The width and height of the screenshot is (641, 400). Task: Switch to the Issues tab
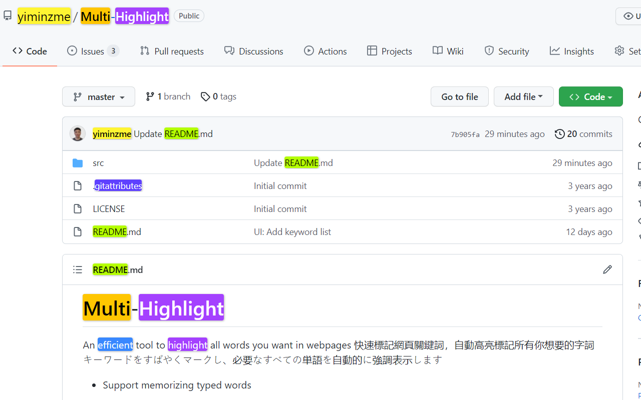[x=93, y=50]
